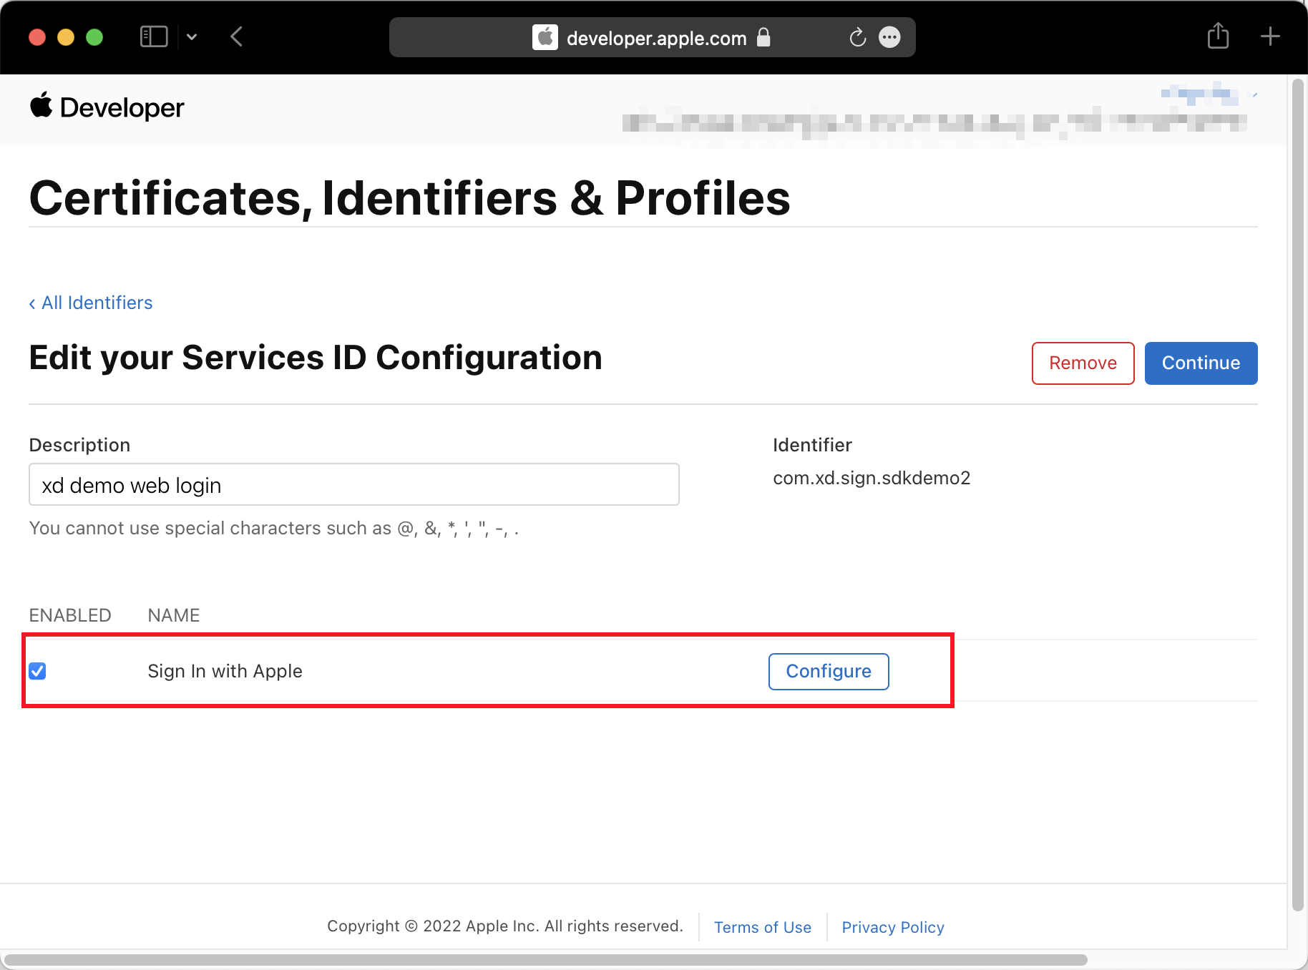Click the Apple favicon in the address bar
This screenshot has width=1308, height=970.
tap(545, 37)
